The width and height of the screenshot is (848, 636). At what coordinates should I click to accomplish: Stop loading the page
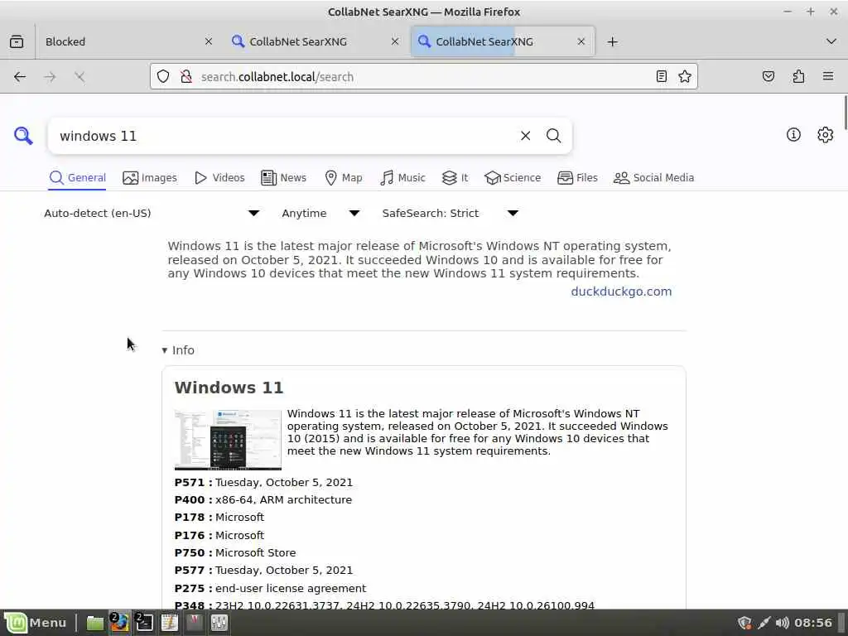pos(79,77)
